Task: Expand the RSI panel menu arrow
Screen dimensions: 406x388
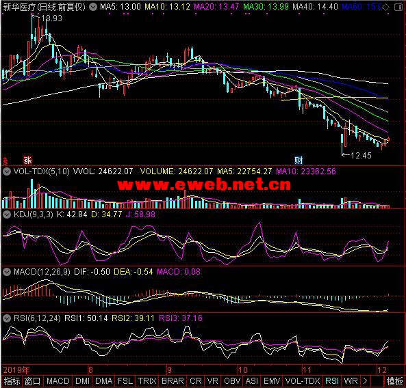Action: click(x=6, y=318)
